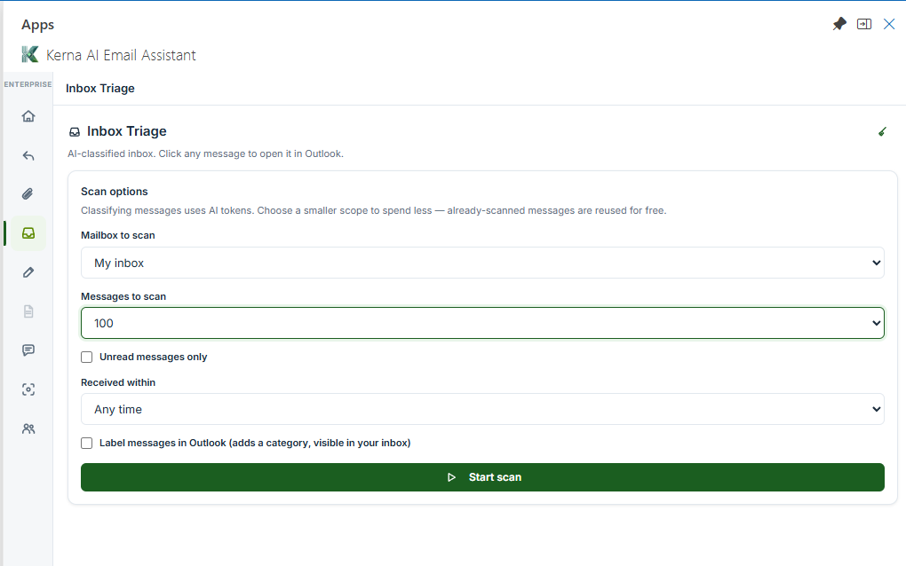Image resolution: width=906 pixels, height=566 pixels.
Task: Open the pencil Compose icon in sidebar
Action: point(28,272)
